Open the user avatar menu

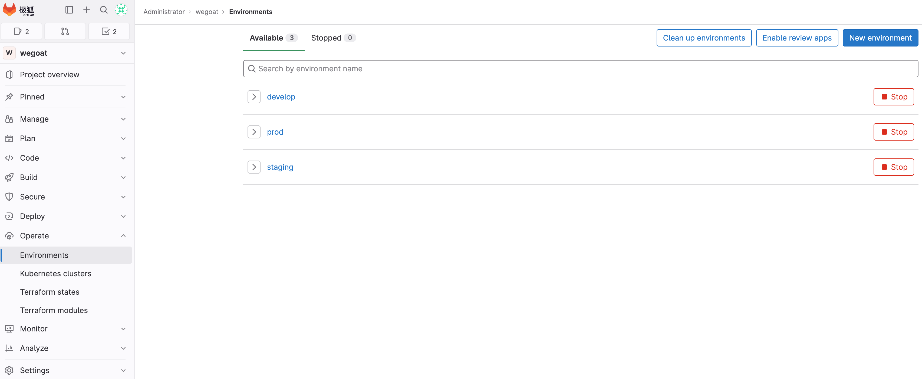(121, 10)
